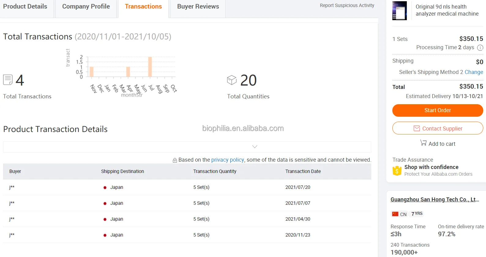
Task: Click the envelope icon in Contact Supplier
Action: click(x=417, y=128)
